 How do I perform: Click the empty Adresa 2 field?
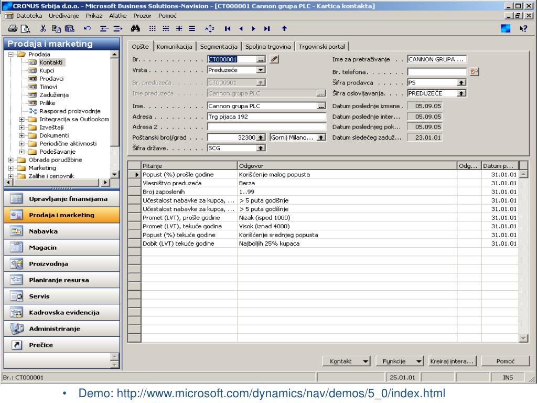click(266, 127)
